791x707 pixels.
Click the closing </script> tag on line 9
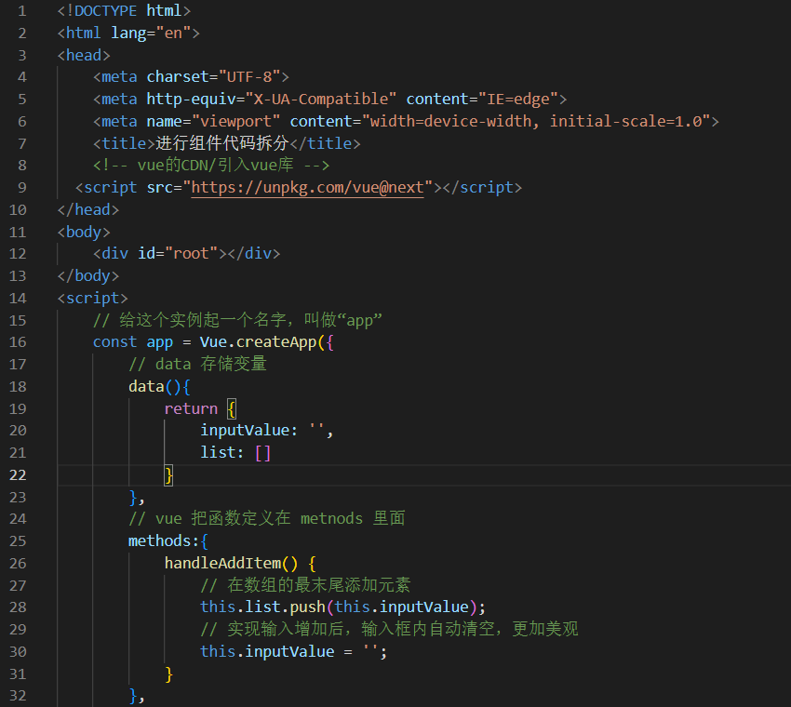tap(482, 188)
